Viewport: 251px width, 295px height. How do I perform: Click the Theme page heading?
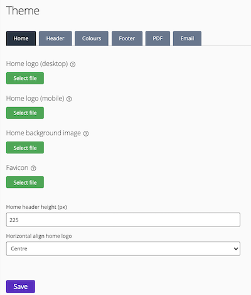coord(23,11)
